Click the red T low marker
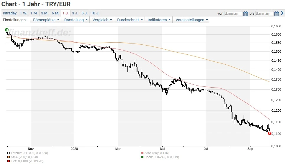This screenshot has height=164, width=285. click(x=270, y=133)
